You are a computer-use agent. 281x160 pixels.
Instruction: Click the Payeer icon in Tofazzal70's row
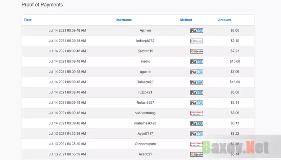coord(196,82)
